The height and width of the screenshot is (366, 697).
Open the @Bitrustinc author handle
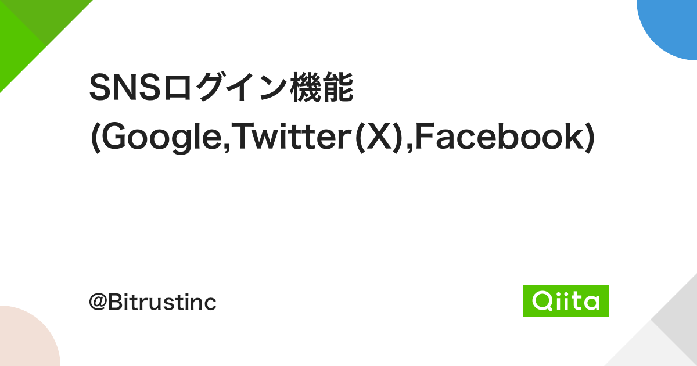(153, 302)
